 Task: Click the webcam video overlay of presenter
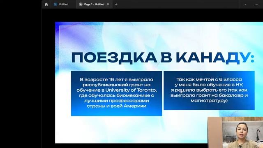point(235,132)
